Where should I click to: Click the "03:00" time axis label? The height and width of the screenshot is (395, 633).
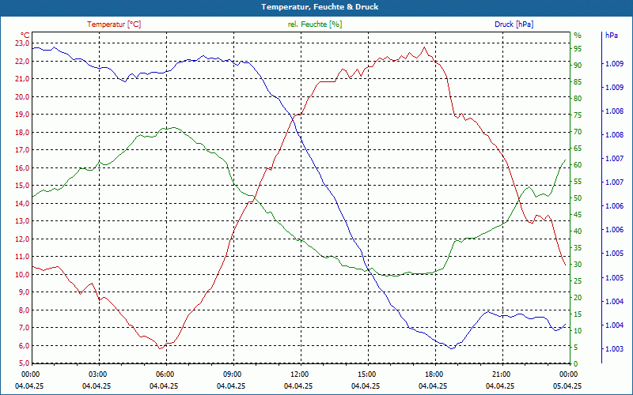pos(98,374)
